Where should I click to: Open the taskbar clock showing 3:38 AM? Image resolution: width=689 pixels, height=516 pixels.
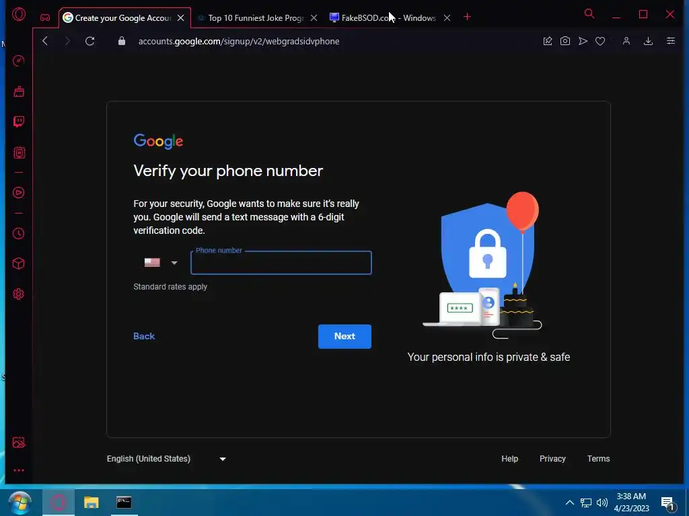pos(631,503)
